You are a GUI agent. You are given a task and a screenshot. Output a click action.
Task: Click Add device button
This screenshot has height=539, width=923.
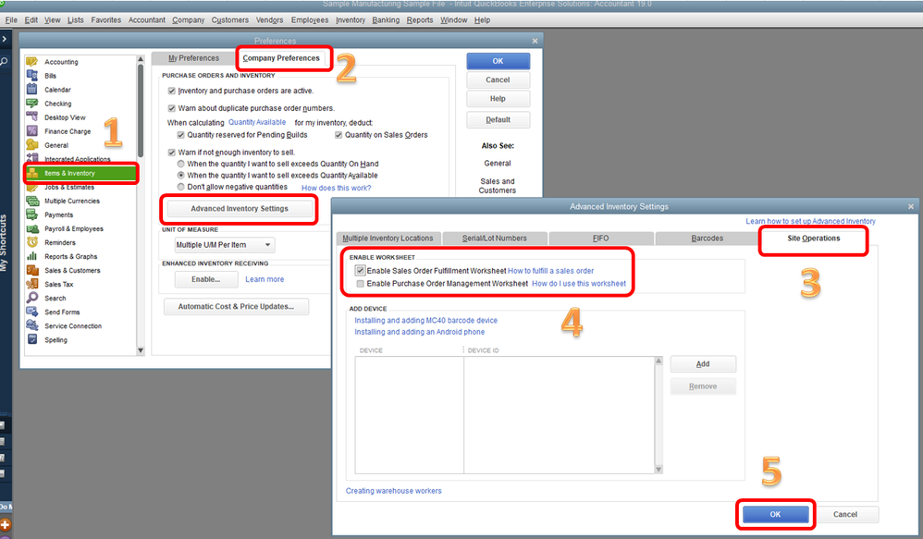click(x=703, y=364)
